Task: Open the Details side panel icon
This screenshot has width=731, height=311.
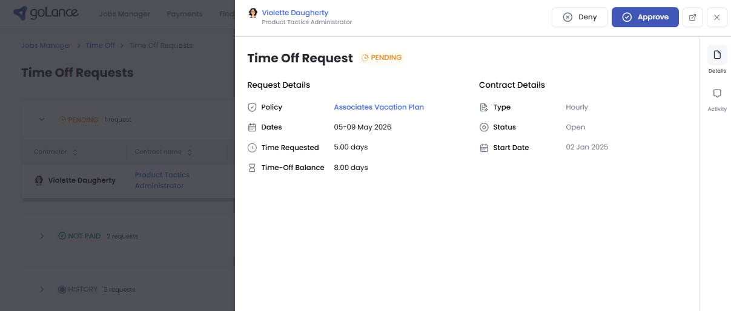Action: (717, 55)
